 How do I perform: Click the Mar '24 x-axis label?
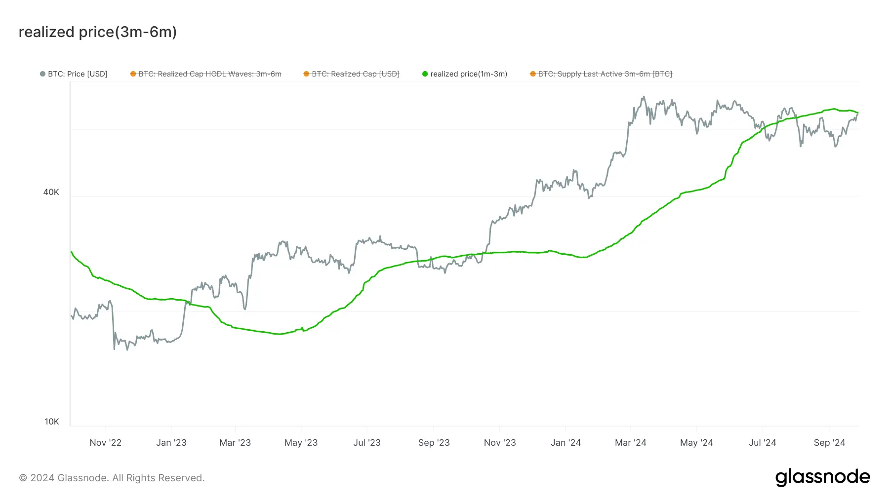click(630, 443)
